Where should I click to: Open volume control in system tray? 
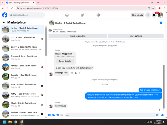click(151, 122)
